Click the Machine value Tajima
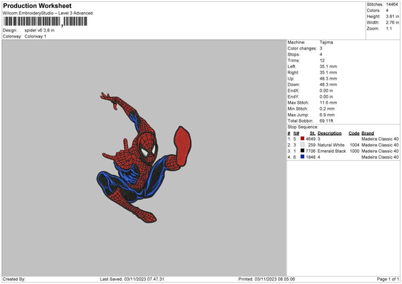Image resolution: width=402 pixels, height=284 pixels. [326, 42]
